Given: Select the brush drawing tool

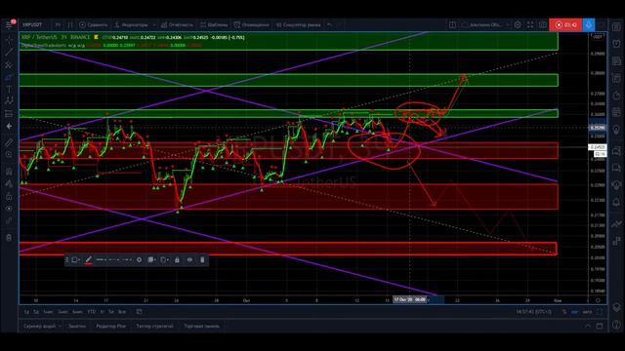Looking at the screenshot, I should tap(9, 77).
